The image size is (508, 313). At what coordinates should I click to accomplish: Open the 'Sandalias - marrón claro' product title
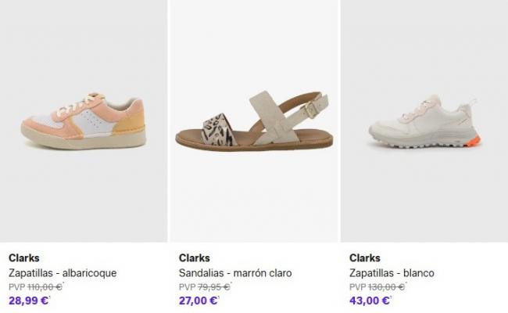coord(235,273)
